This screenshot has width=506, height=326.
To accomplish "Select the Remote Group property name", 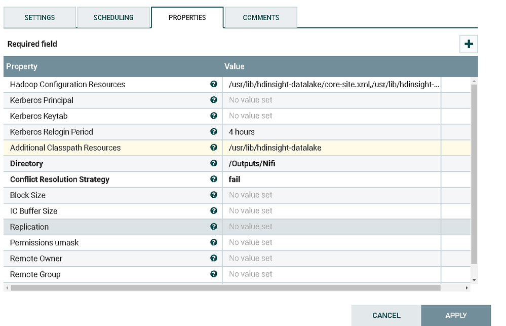I will click(x=35, y=274).
